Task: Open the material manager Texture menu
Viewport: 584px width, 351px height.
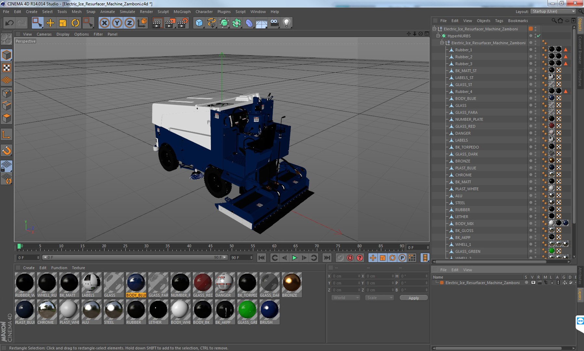Action: click(x=78, y=268)
